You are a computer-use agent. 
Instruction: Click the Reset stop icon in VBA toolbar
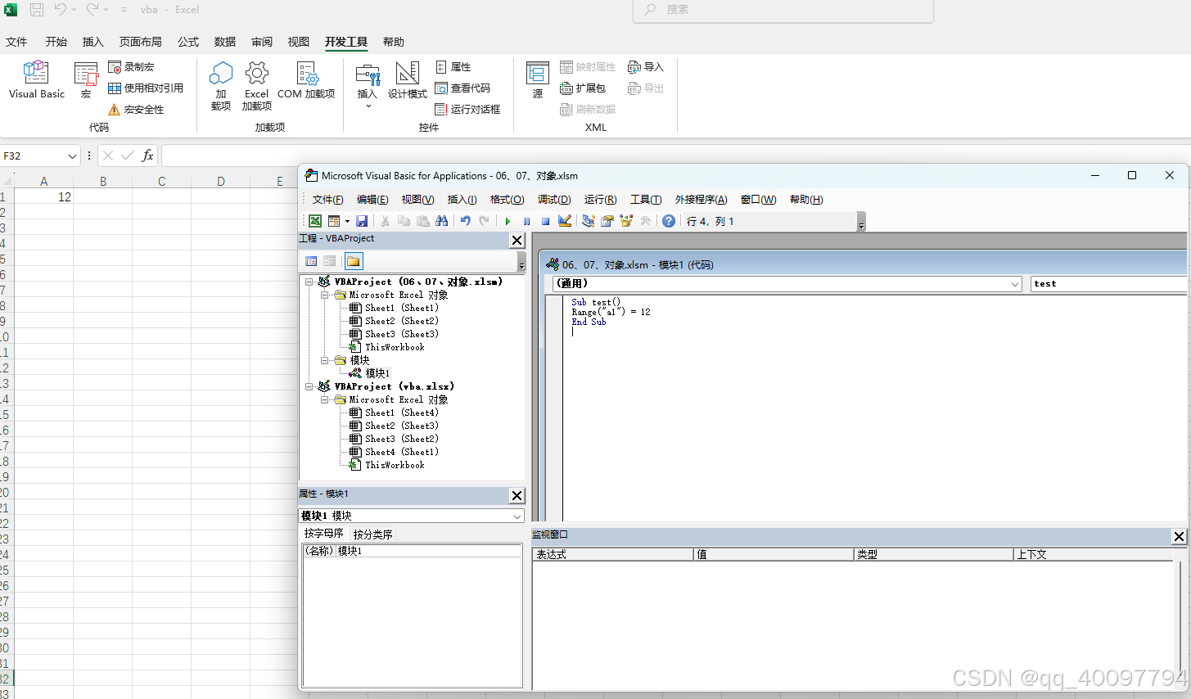(x=545, y=221)
